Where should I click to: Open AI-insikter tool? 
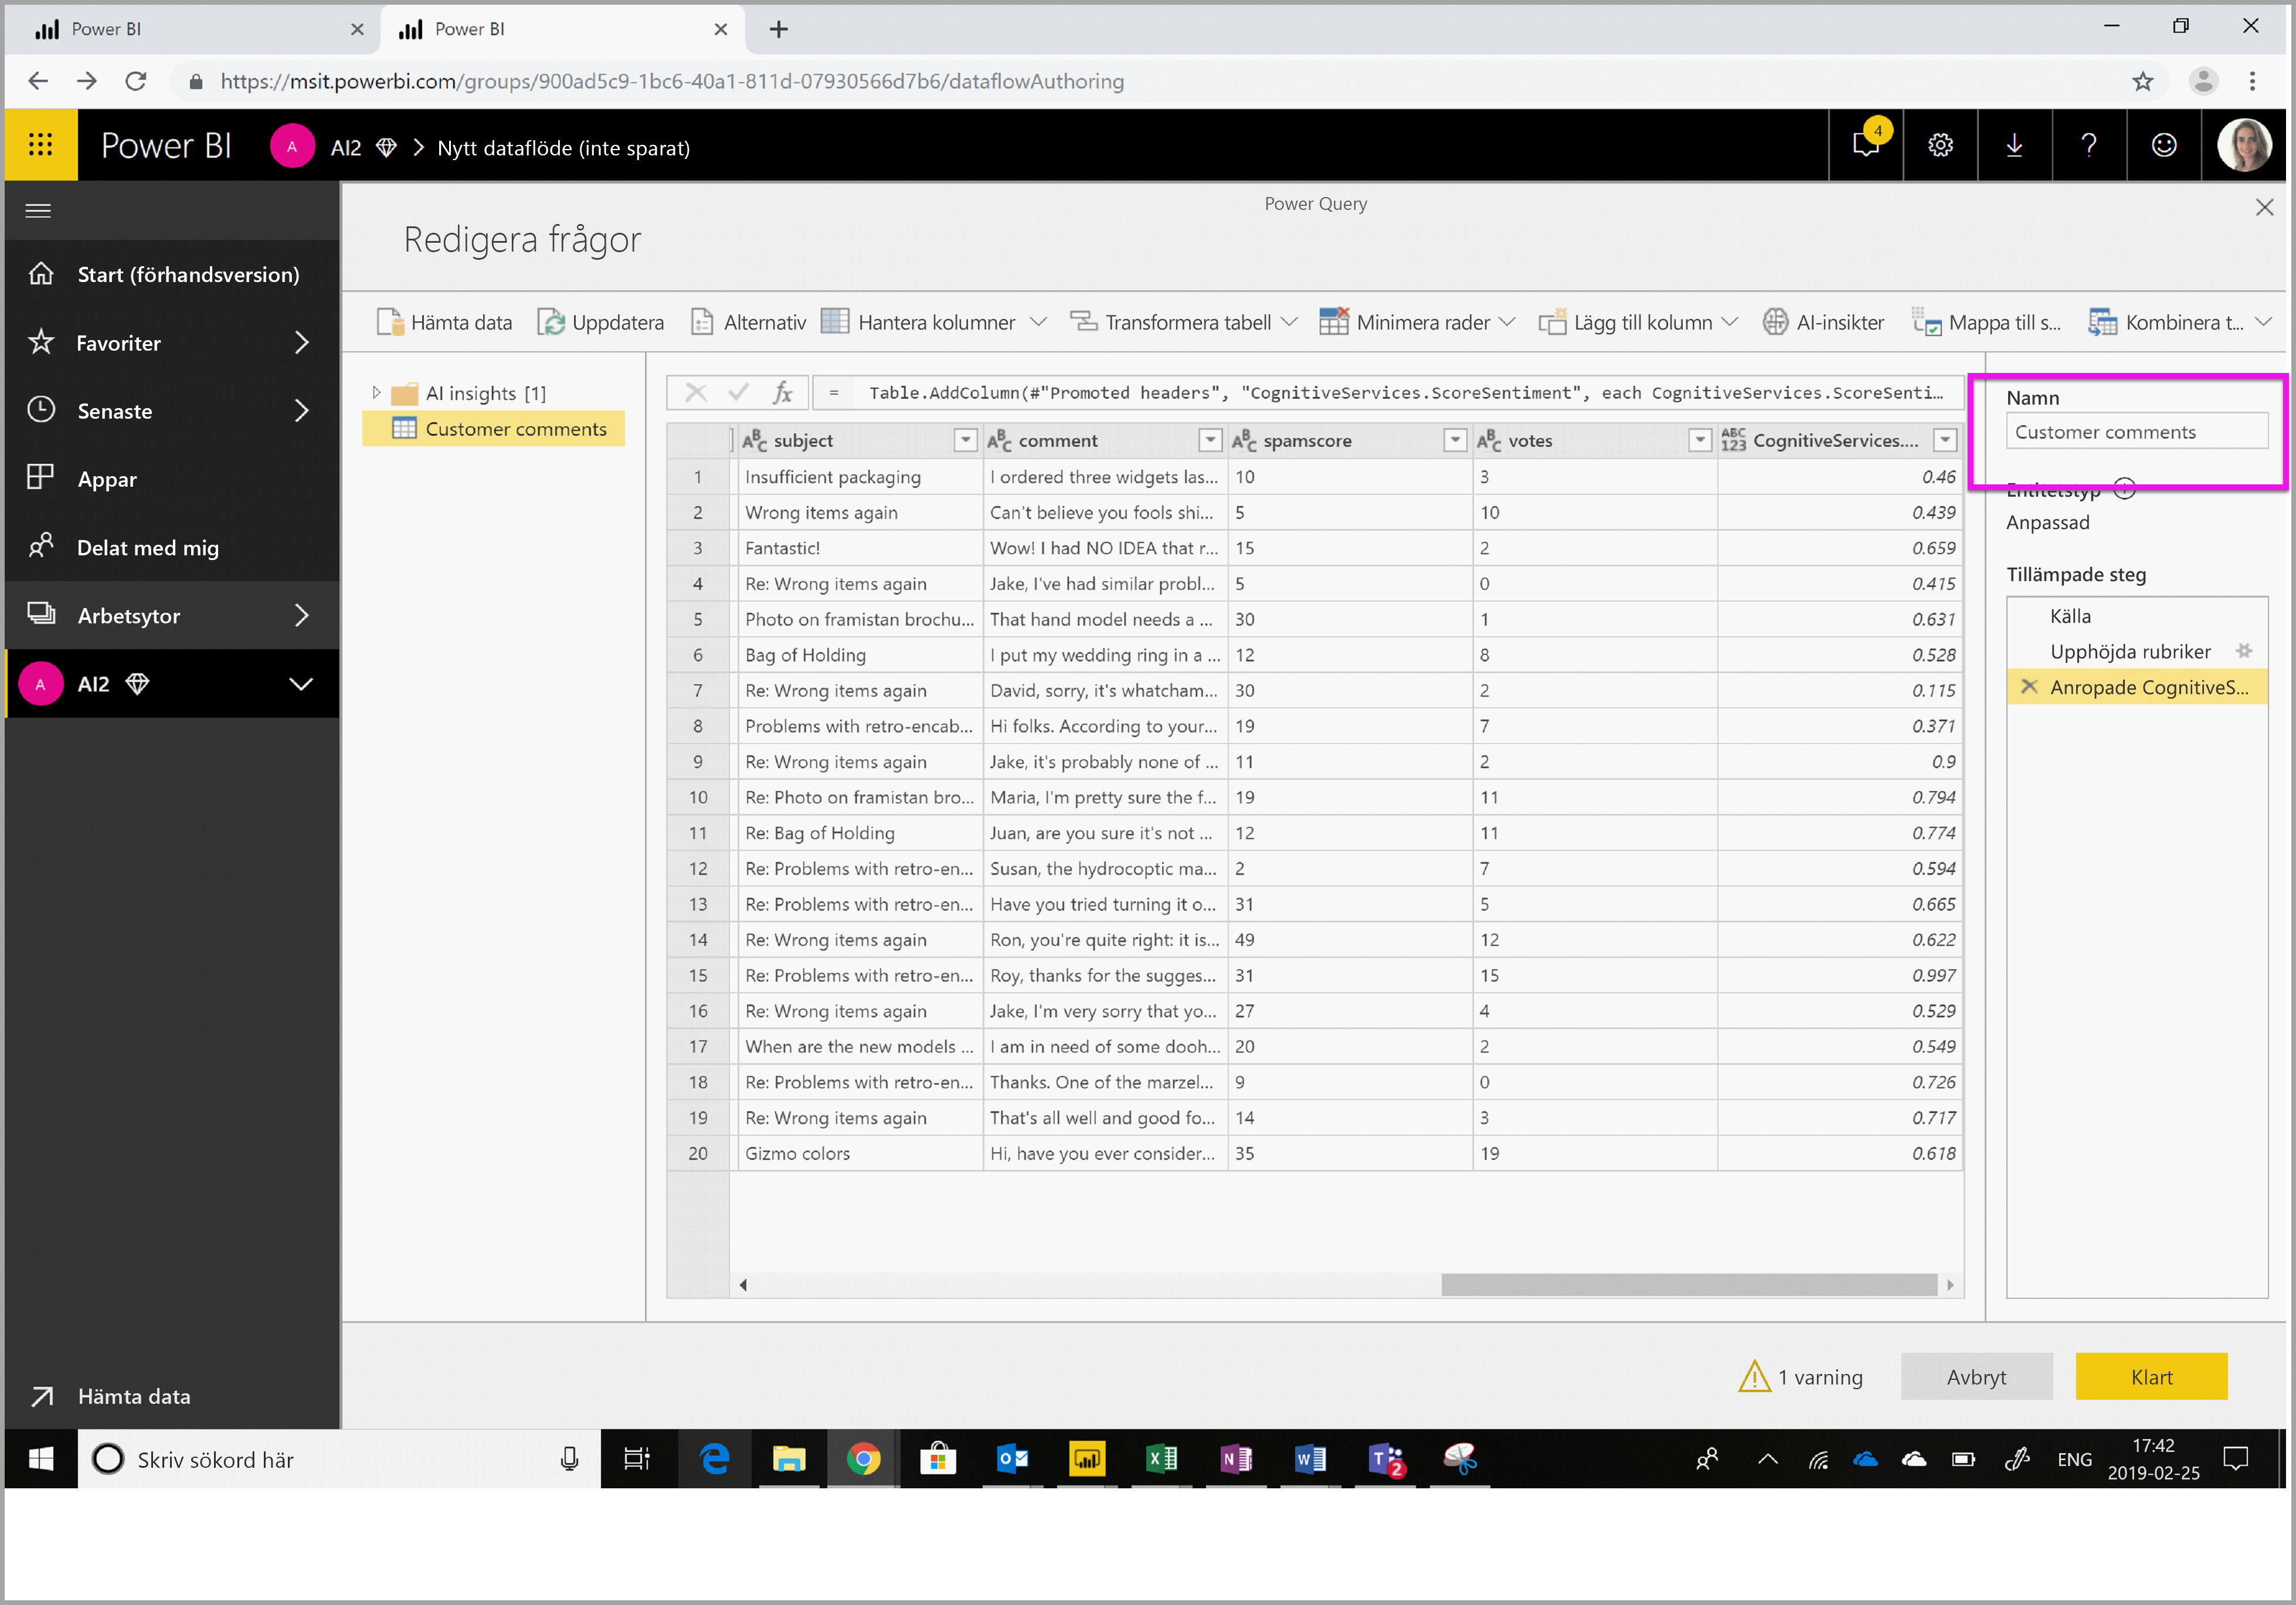click(x=1823, y=322)
